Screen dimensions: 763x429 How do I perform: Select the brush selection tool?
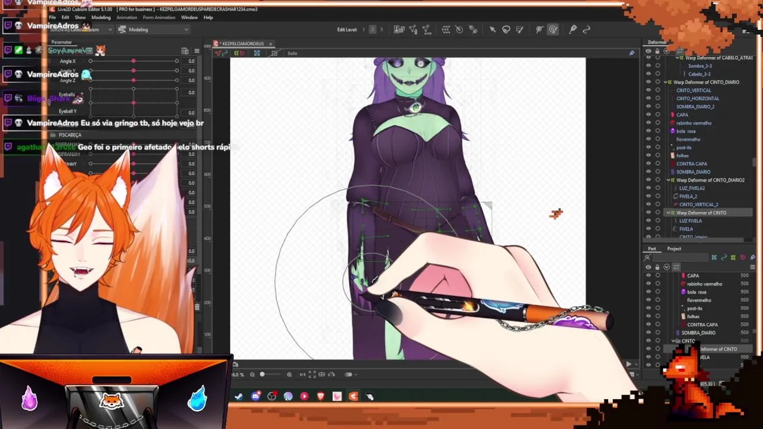(x=519, y=29)
